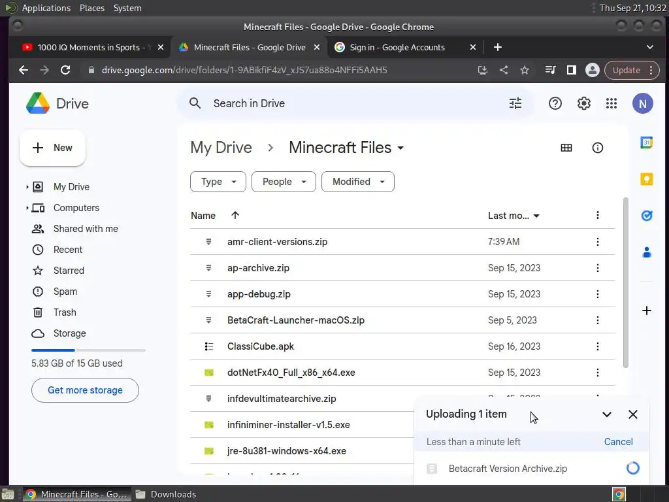This screenshot has width=669, height=502.
Task: Open more actions for dotNetFx40_Full_x86_x64.exe
Action: 597,373
